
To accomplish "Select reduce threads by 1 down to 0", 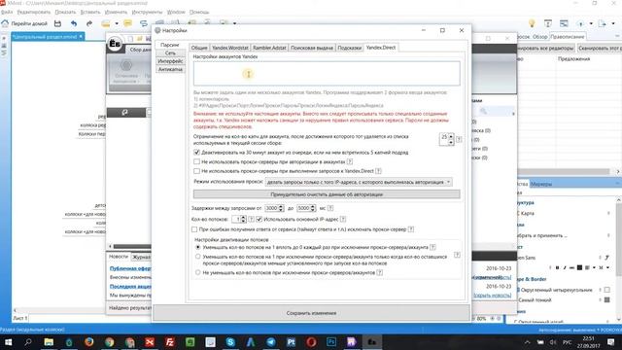I will 198,247.
